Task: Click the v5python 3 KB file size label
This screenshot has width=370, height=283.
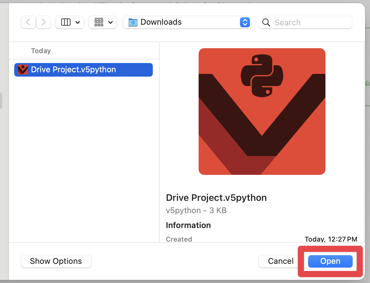Action: coord(196,210)
